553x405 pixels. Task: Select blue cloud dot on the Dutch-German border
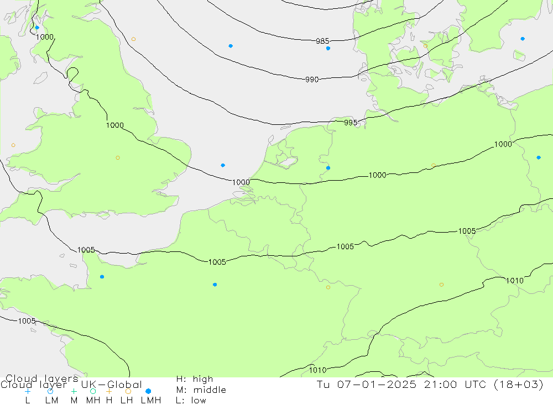click(x=328, y=168)
